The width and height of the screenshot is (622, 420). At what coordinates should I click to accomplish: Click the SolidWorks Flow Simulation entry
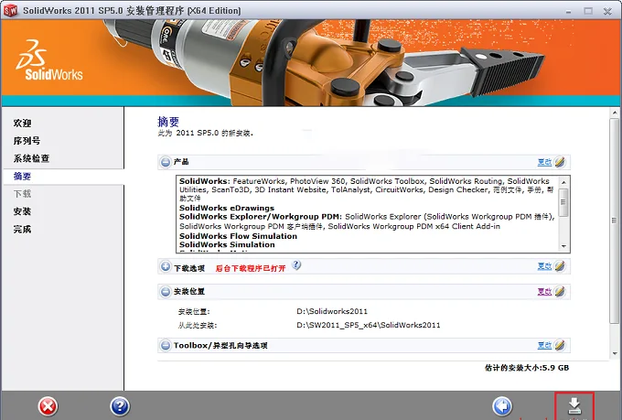click(x=238, y=236)
